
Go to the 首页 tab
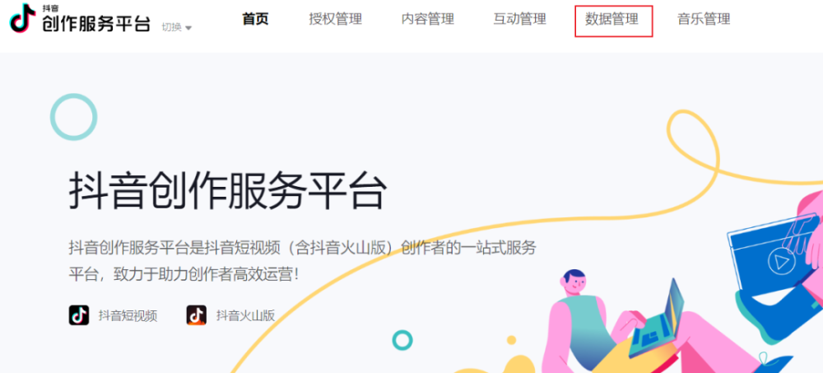pyautogui.click(x=255, y=20)
